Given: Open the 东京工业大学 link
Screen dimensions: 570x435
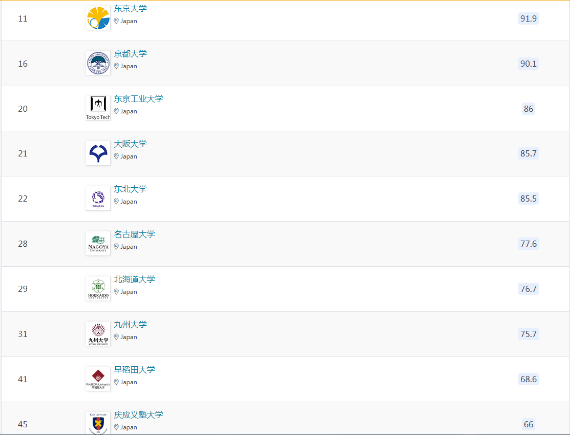Looking at the screenshot, I should tap(138, 99).
